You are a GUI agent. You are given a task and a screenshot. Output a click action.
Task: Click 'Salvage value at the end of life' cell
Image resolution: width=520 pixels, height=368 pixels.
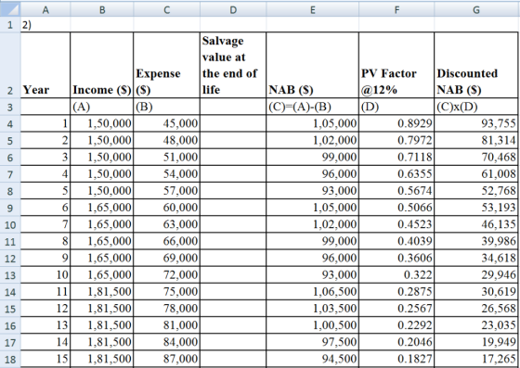pos(233,65)
